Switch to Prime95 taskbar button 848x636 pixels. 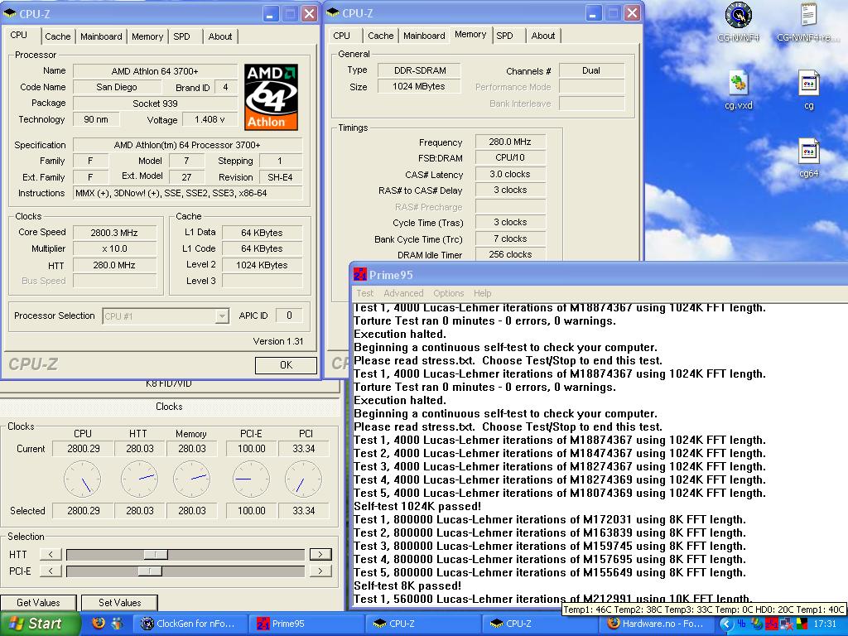coord(306,624)
